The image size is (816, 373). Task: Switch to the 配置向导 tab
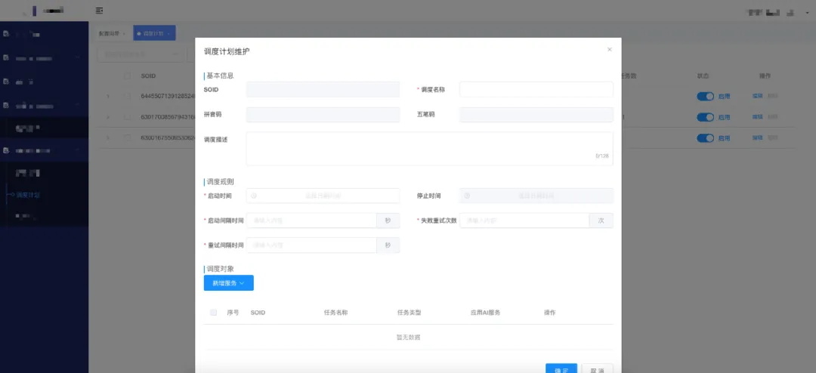(x=112, y=33)
